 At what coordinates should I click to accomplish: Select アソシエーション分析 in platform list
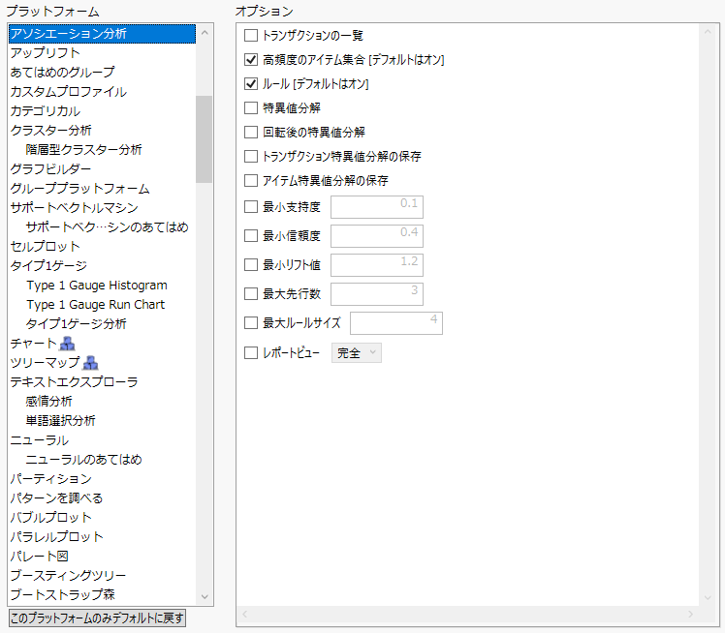pyautogui.click(x=102, y=34)
